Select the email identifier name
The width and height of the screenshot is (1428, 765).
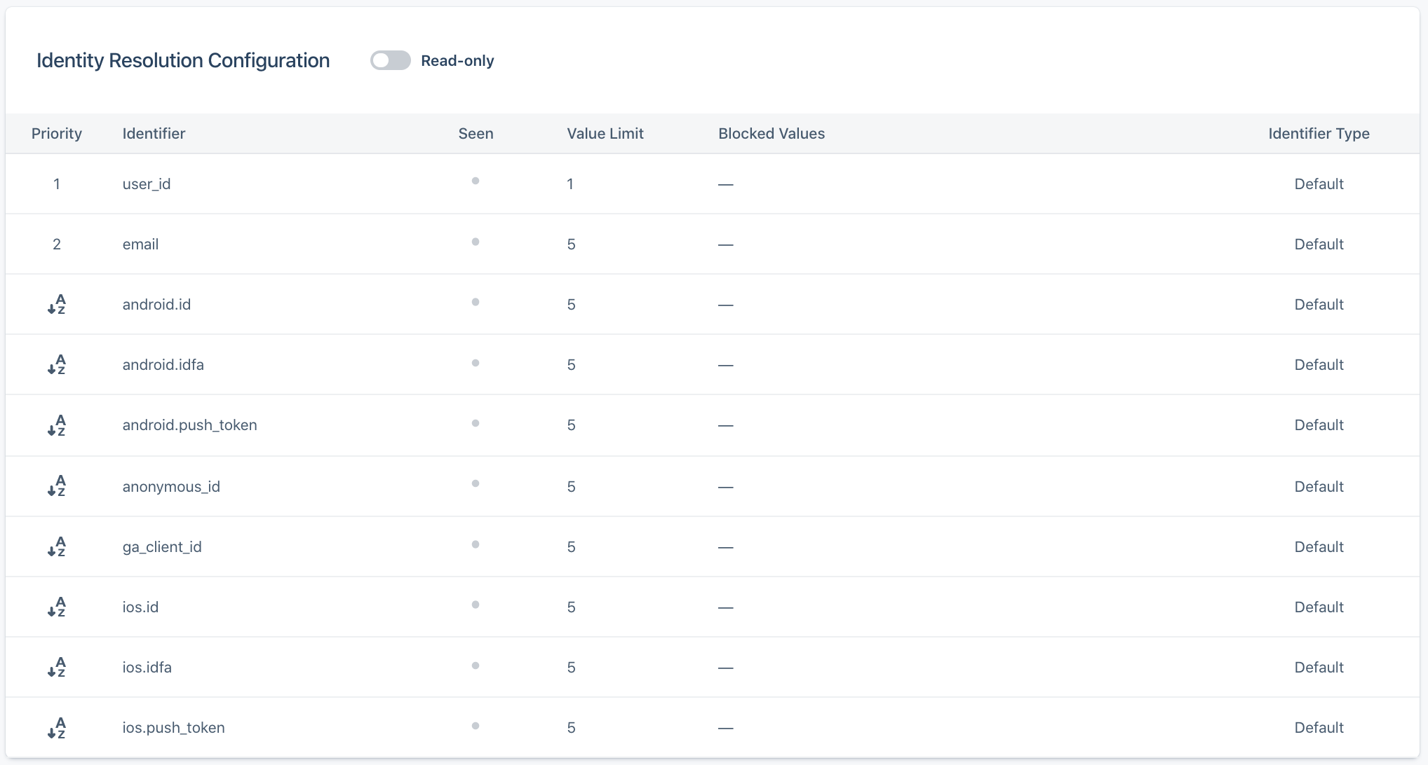tap(140, 244)
